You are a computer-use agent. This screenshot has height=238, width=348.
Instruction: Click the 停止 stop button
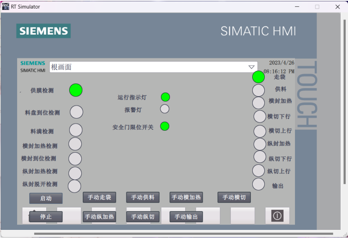[x=46, y=216]
